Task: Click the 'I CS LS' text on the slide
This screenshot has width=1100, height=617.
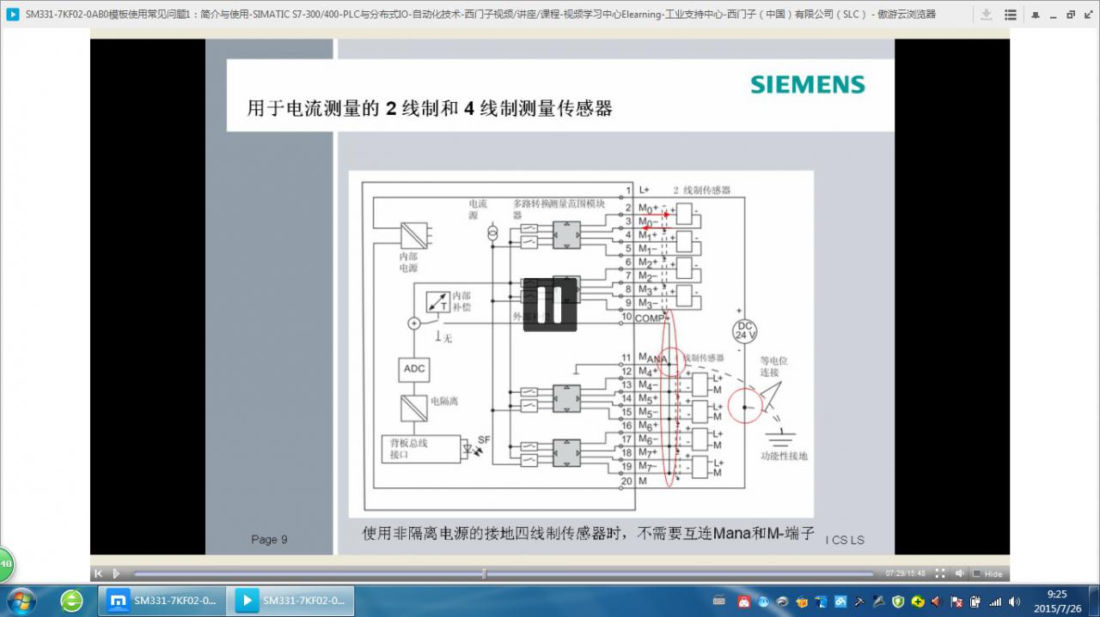Action: 845,540
